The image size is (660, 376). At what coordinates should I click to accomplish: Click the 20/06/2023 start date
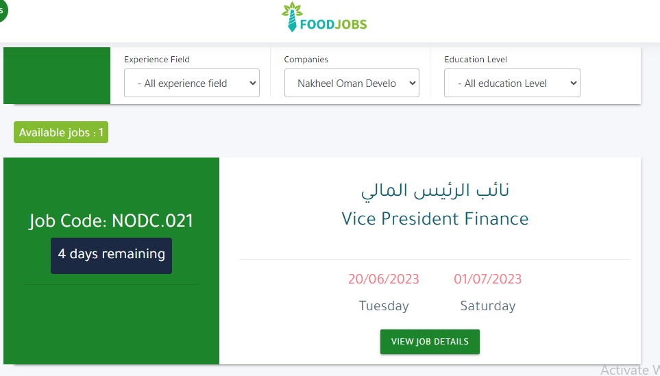tap(383, 279)
